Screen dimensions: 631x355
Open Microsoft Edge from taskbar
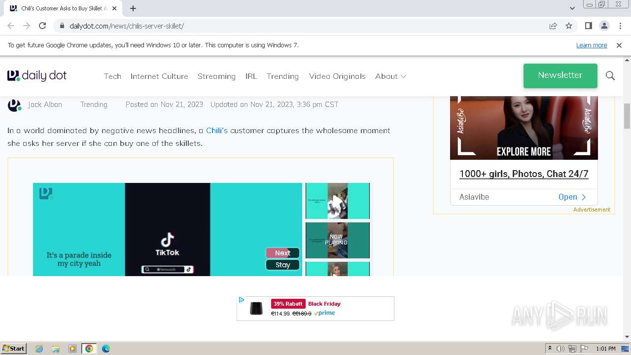[x=106, y=349]
